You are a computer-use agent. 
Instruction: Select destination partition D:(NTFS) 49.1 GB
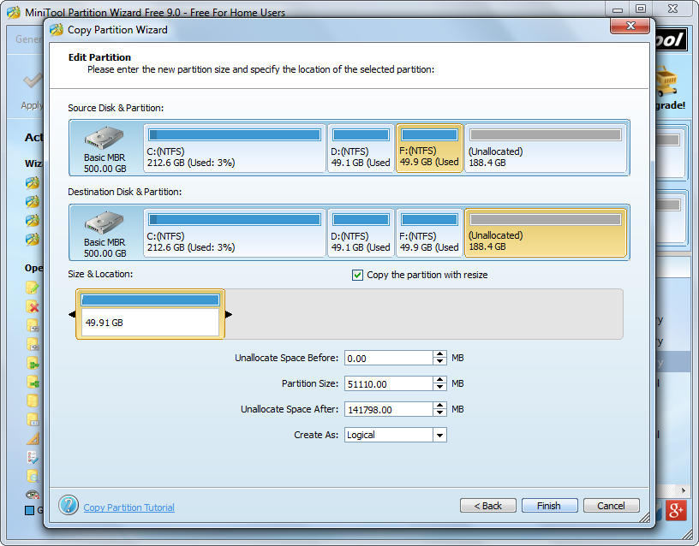pyautogui.click(x=361, y=233)
